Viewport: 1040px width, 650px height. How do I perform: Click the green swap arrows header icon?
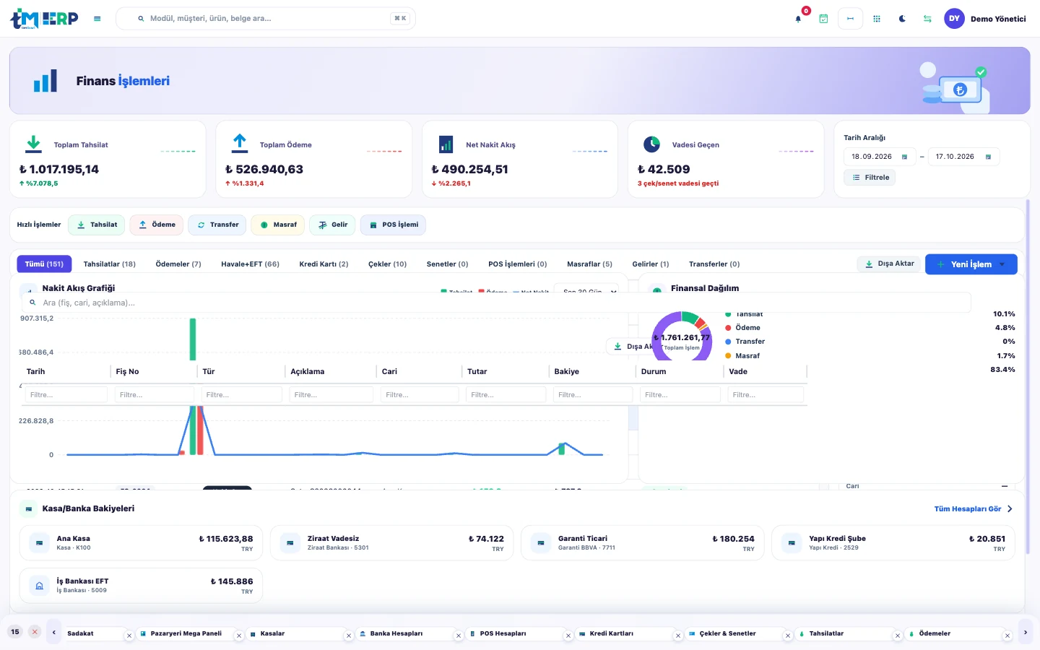click(x=927, y=19)
